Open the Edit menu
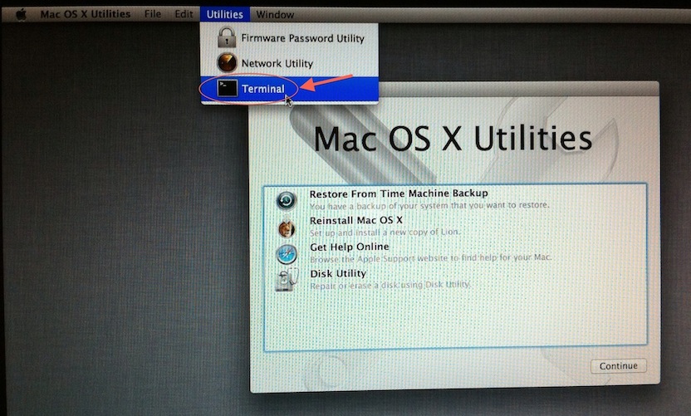This screenshot has width=691, height=416. (184, 14)
